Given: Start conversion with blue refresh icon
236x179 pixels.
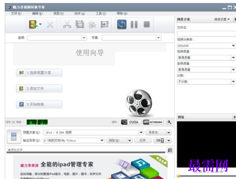Looking at the screenshot, I should [x=122, y=24].
